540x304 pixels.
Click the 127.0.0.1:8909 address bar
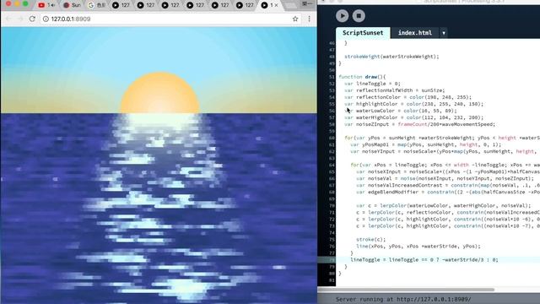click(x=170, y=19)
